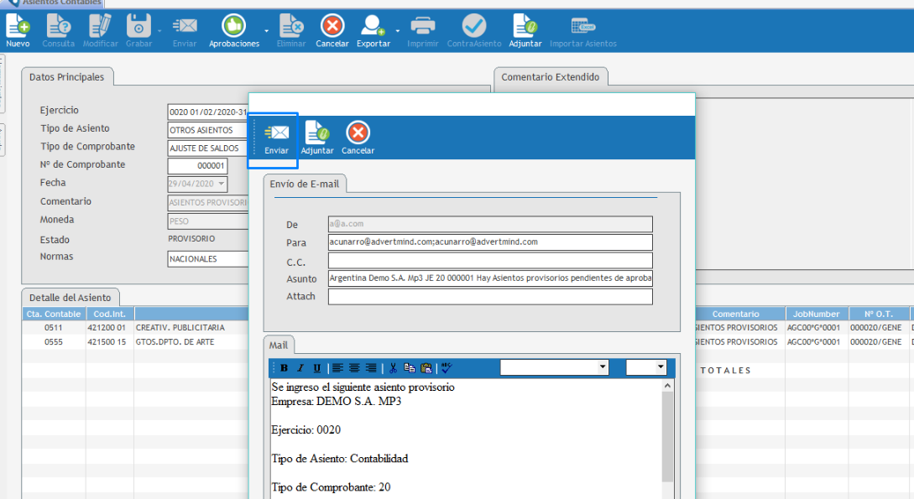Click Enviar in the e-mail dialog toolbar
The image size is (914, 499).
(x=276, y=138)
